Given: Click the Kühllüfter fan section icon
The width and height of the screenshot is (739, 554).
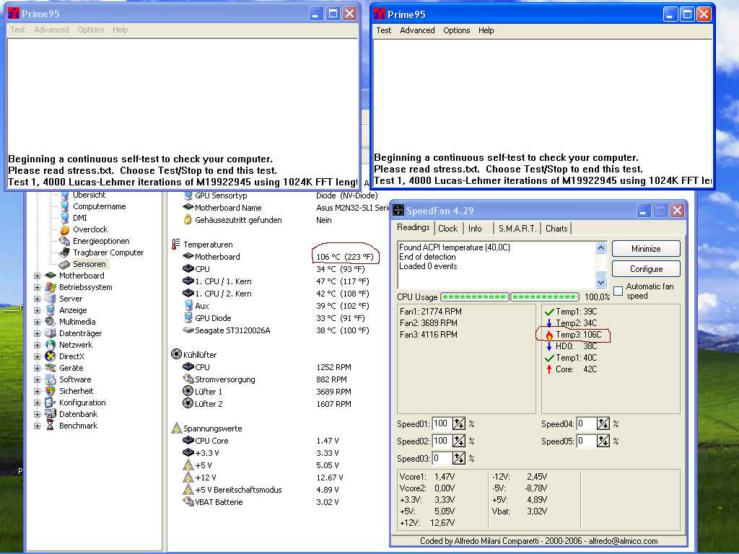Looking at the screenshot, I should 176,354.
